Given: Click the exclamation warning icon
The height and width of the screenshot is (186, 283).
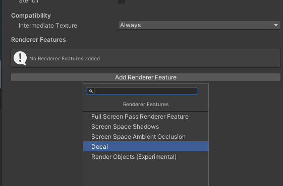Looking at the screenshot, I should coord(20,58).
